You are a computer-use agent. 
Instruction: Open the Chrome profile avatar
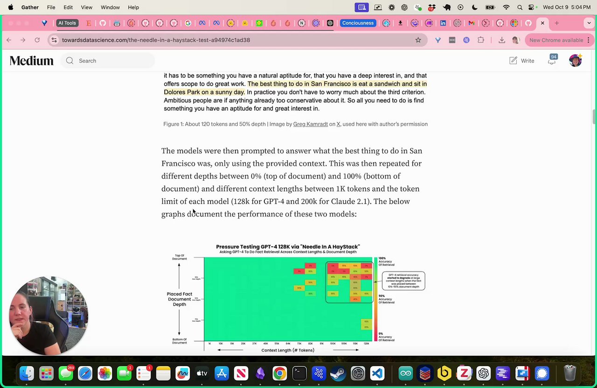tap(515, 40)
